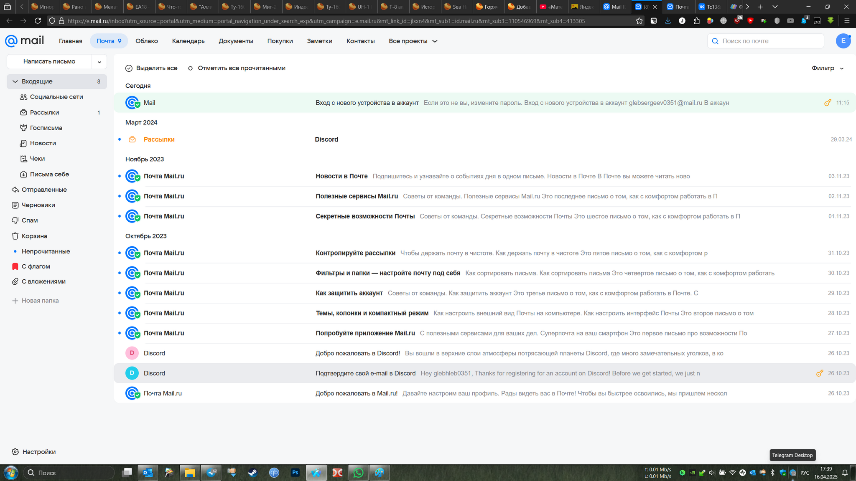
Task: Show messages С вложениями
Action: tap(43, 281)
